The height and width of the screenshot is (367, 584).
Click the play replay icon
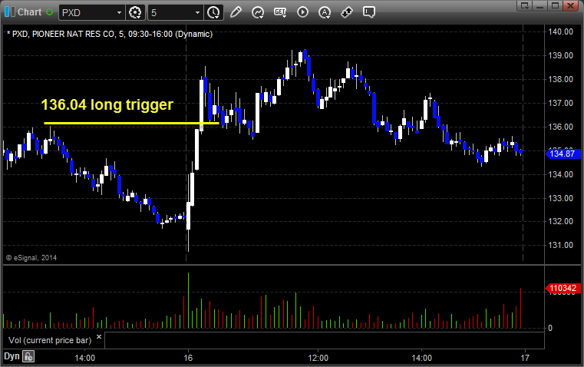pyautogui.click(x=302, y=12)
